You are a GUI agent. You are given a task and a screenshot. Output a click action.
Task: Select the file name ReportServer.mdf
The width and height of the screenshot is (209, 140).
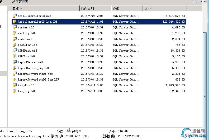coord(31,62)
